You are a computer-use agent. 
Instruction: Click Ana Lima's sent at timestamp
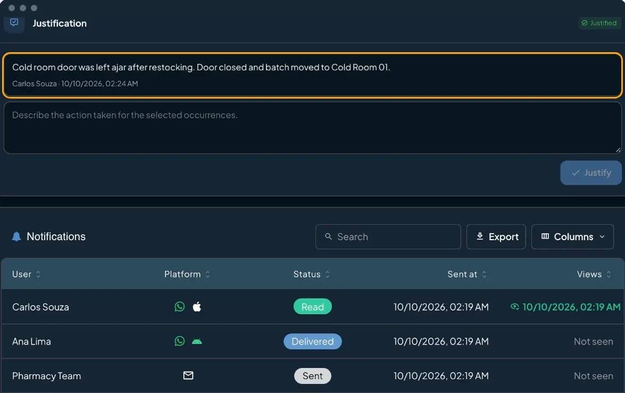pyautogui.click(x=441, y=341)
